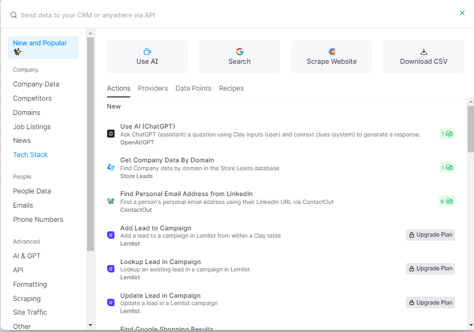This screenshot has width=474, height=332.
Task: Click the Lemlist icon beside Update Lead in Campaign
Action: coord(111,302)
